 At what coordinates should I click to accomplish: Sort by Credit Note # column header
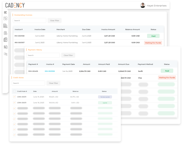pos(22,91)
